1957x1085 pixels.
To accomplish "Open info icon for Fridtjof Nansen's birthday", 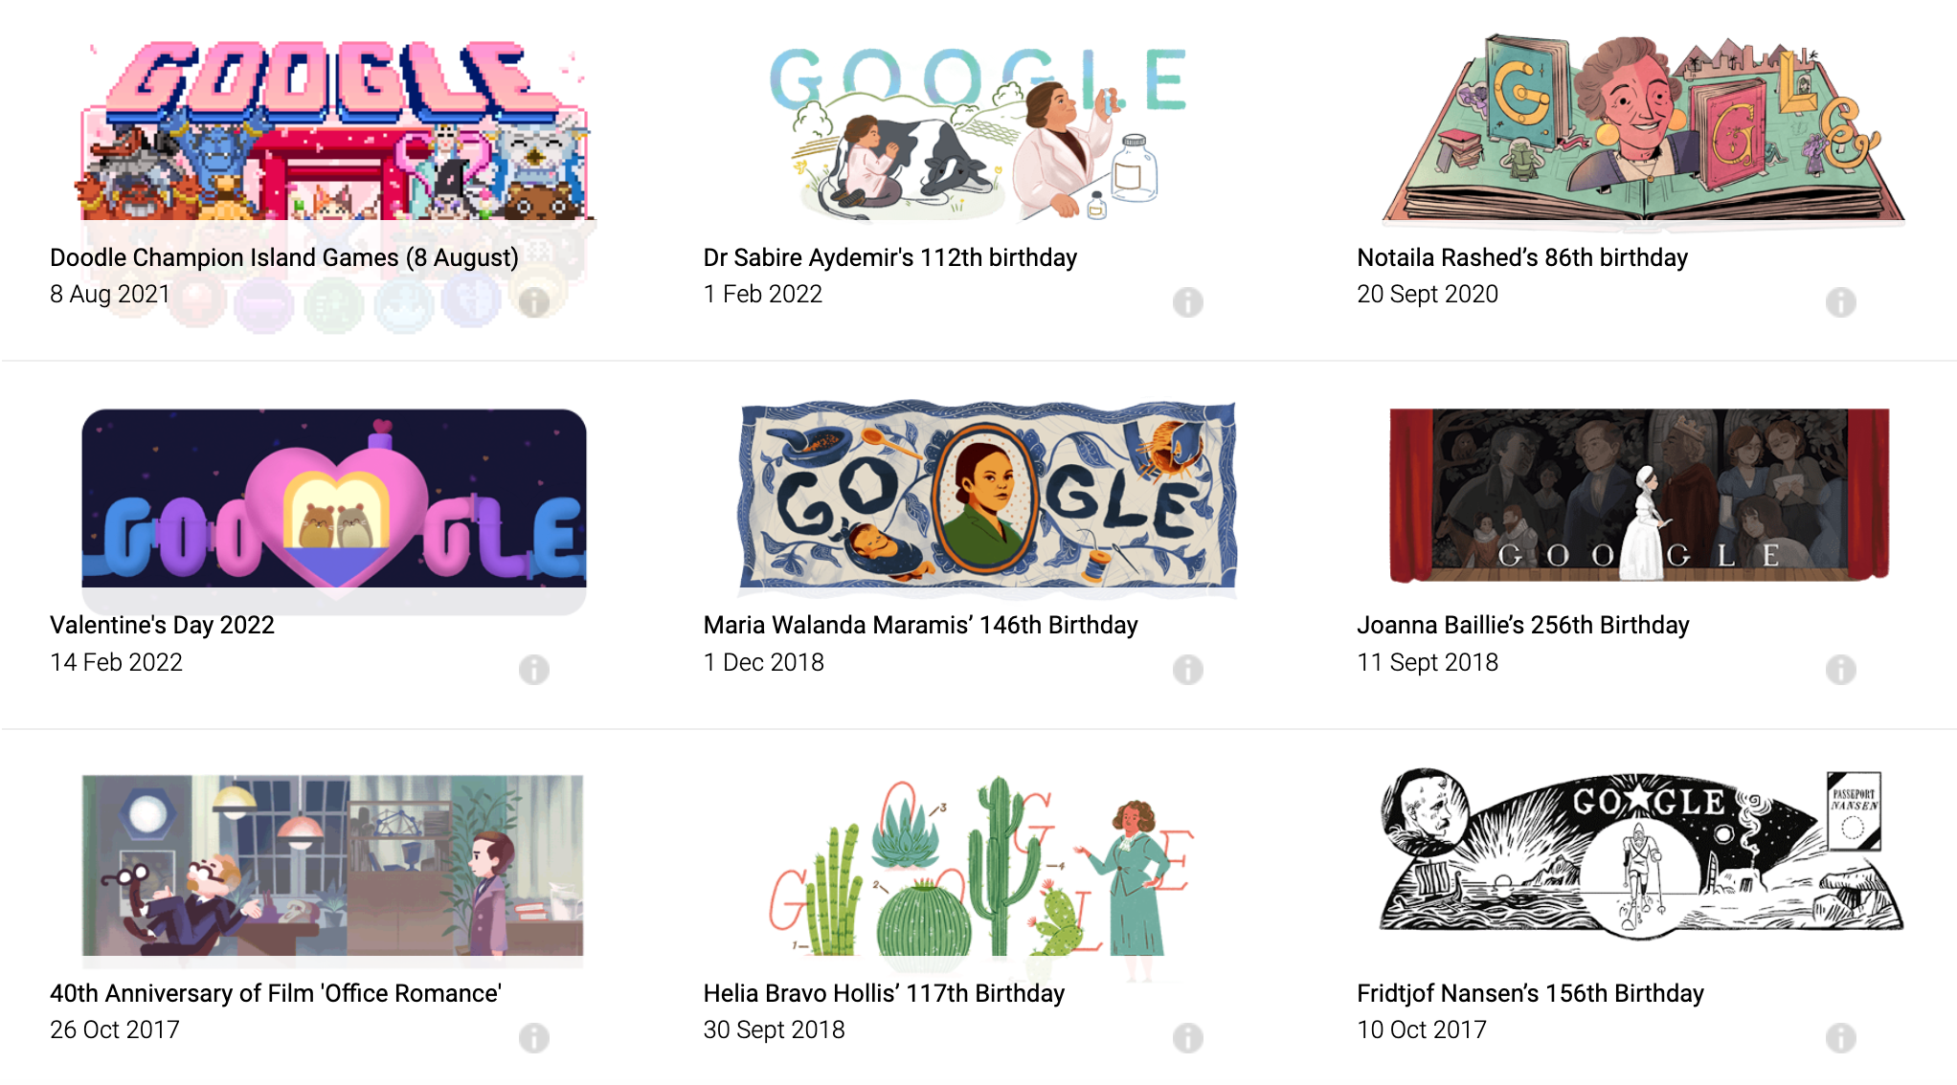I will click(x=1840, y=1038).
